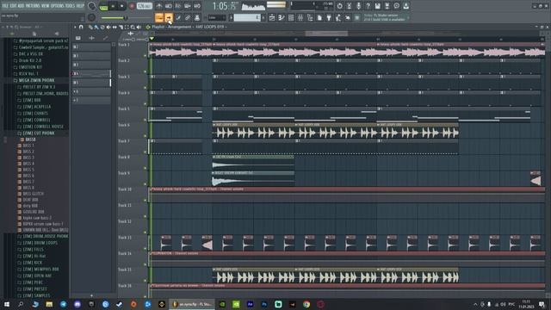551x310 pixels.
Task: Open the VIEW menu
Action: point(46,6)
